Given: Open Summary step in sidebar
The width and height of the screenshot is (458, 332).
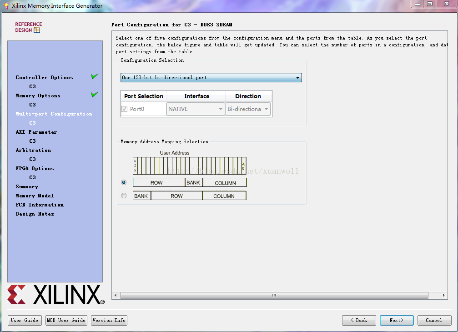Looking at the screenshot, I should (x=27, y=186).
